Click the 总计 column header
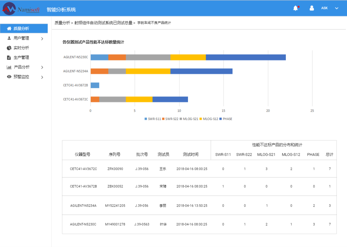The height and width of the screenshot is (247, 347). pos(329,155)
